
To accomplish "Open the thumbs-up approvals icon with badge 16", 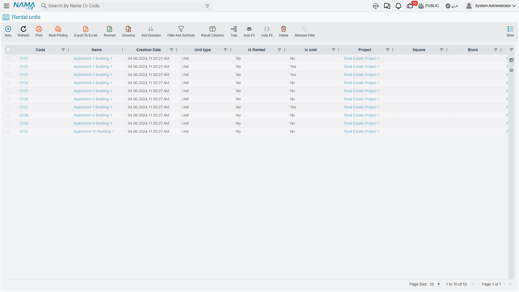I will tap(410, 6).
